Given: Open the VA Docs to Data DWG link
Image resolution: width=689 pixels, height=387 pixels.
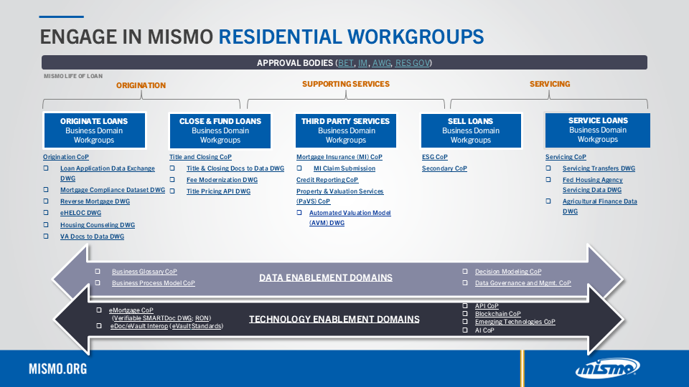Looking at the screenshot, I should 92,236.
